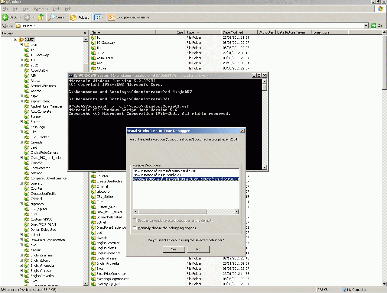
Task: Click the cmd.exe window system icon
Action: [x=71, y=76]
